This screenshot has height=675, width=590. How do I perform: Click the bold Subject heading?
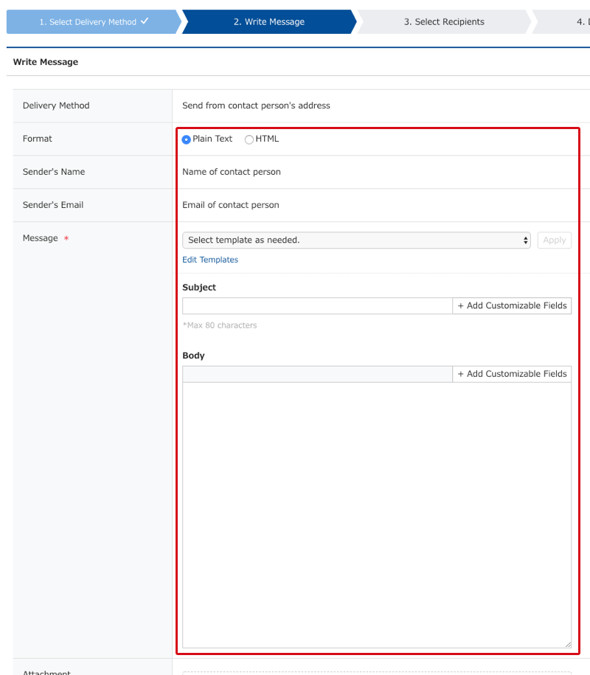point(199,287)
